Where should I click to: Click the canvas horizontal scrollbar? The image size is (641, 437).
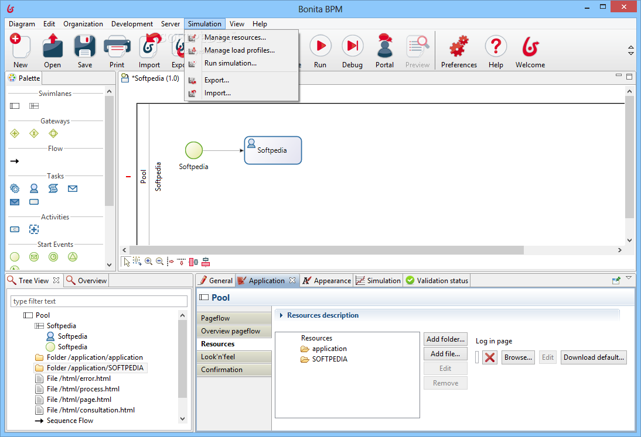click(326, 250)
